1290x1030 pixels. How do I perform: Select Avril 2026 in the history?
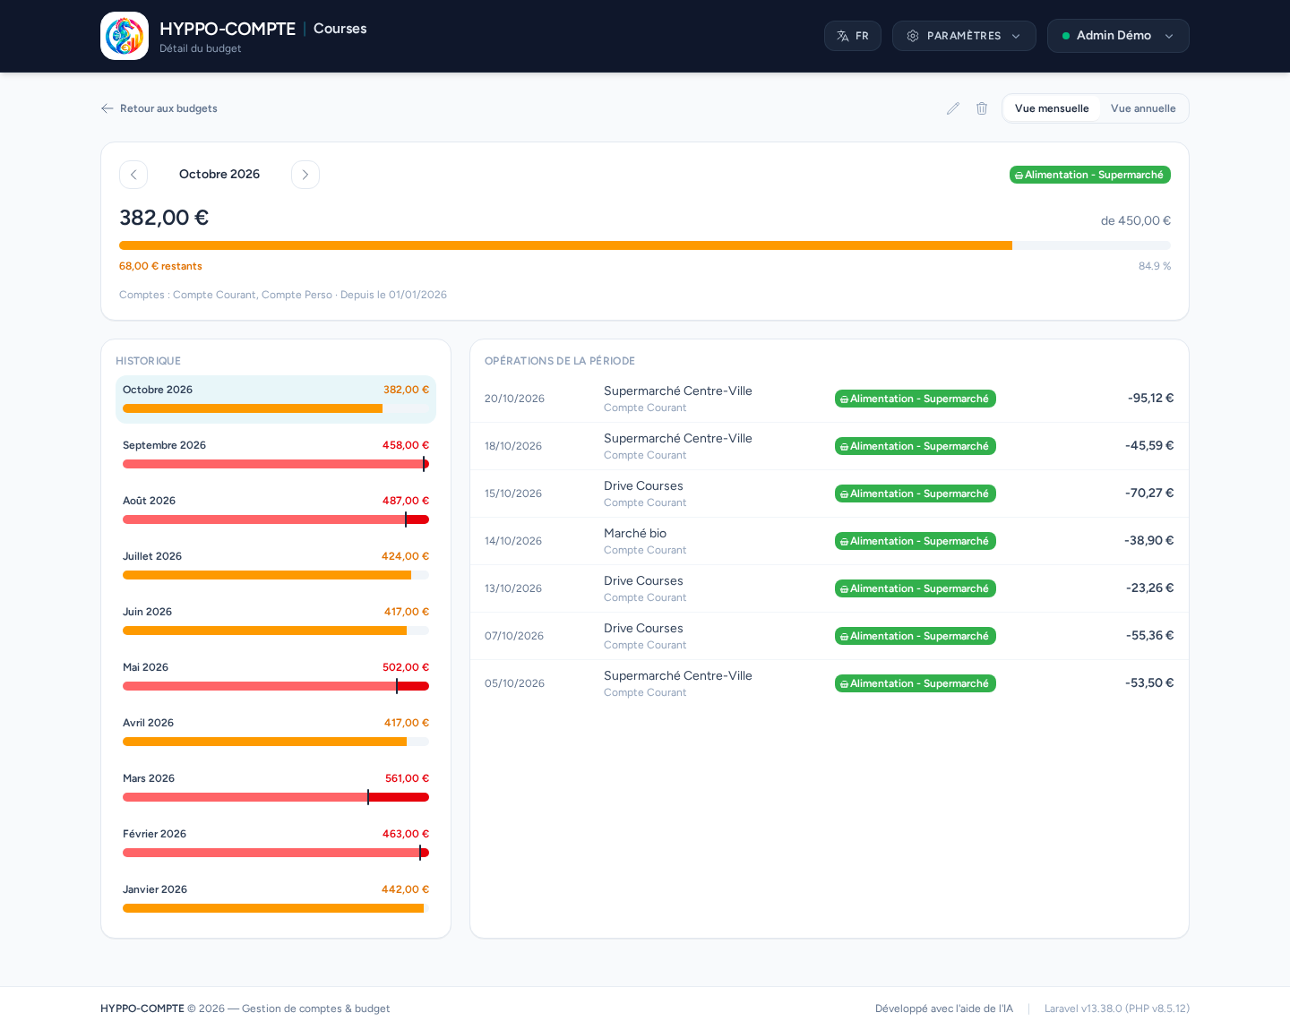click(276, 733)
